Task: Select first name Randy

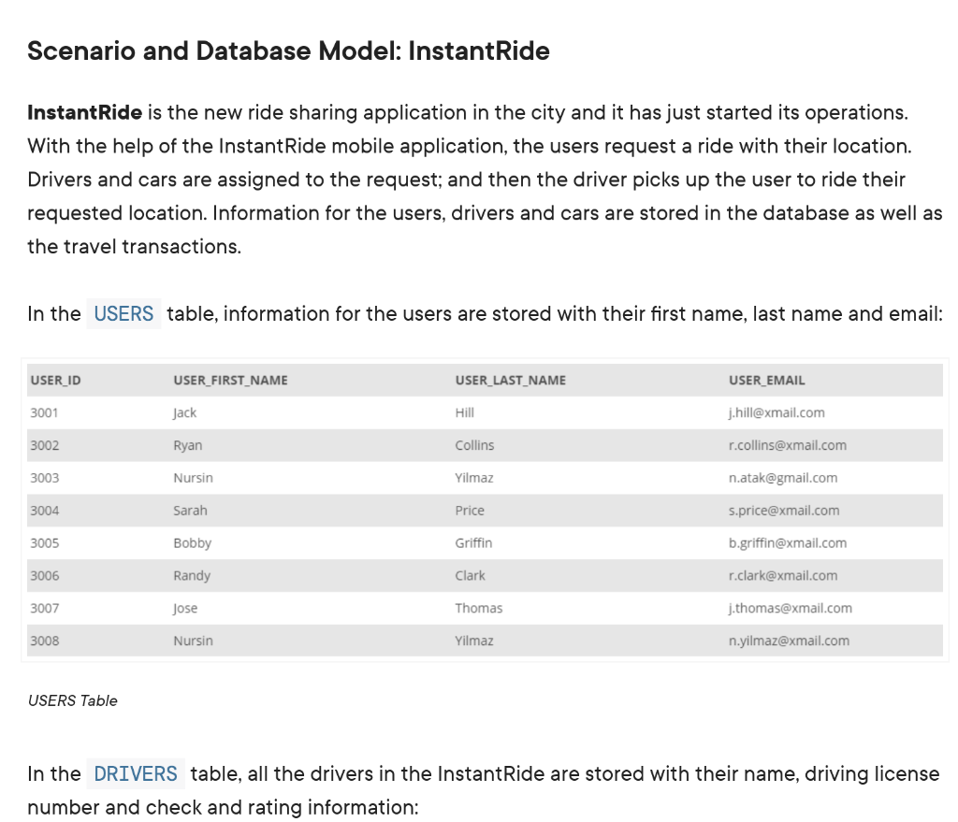Action: coord(192,575)
